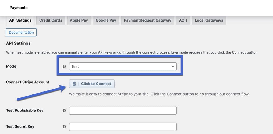This screenshot has width=273, height=134.
Task: Switch to the Local Gateways tab
Action: 209,20
